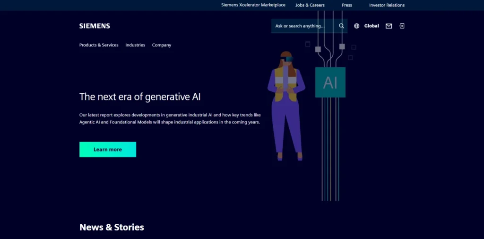Click the AI chip illustration
The height and width of the screenshot is (239, 484).
[x=330, y=82]
